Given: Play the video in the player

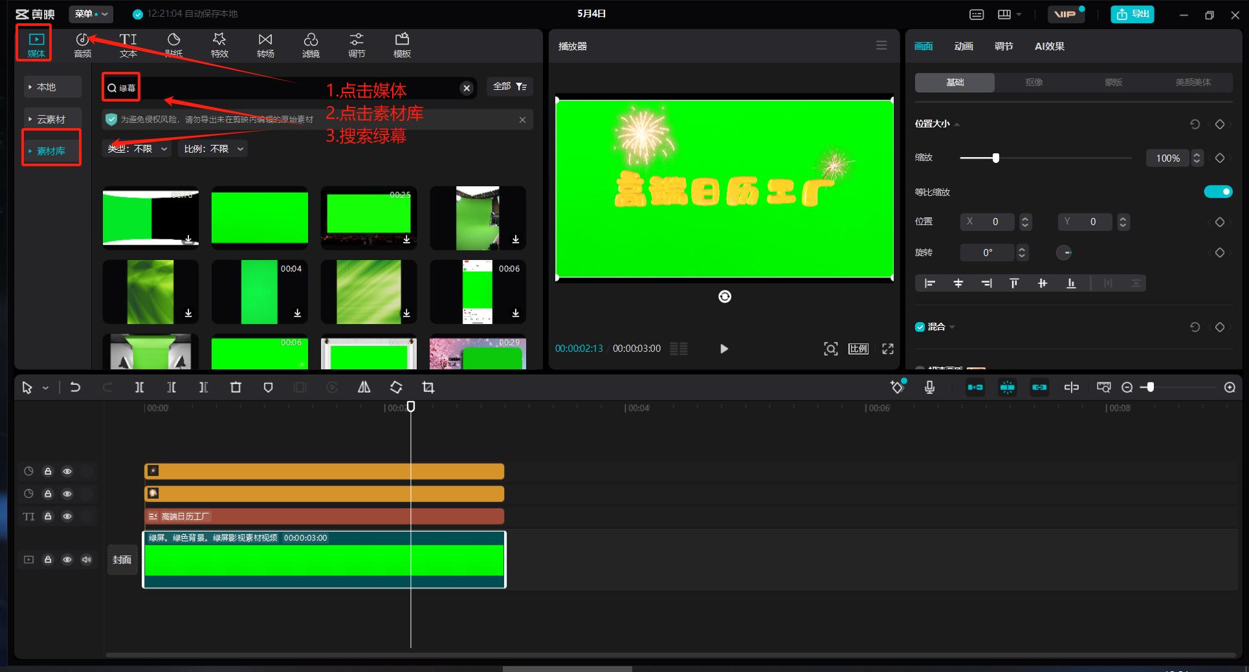Looking at the screenshot, I should pos(724,349).
